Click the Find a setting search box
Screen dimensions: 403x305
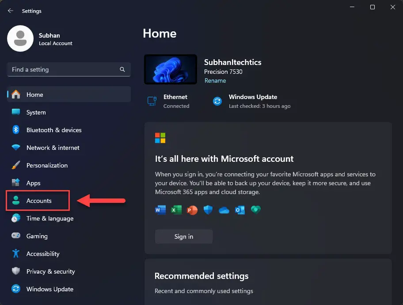69,69
